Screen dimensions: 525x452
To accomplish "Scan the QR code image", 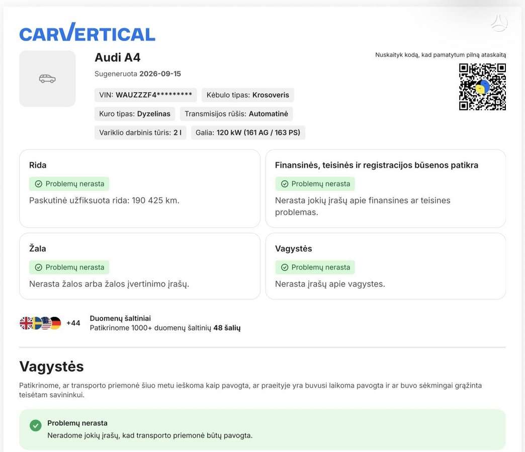I will 482,87.
